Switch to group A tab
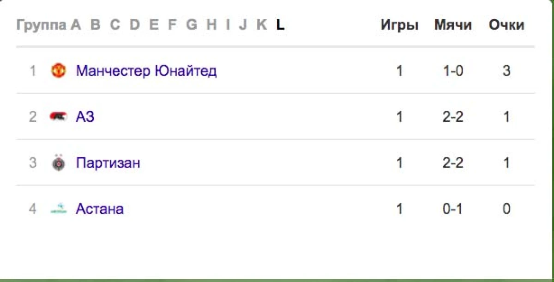The width and height of the screenshot is (554, 282). [x=76, y=24]
